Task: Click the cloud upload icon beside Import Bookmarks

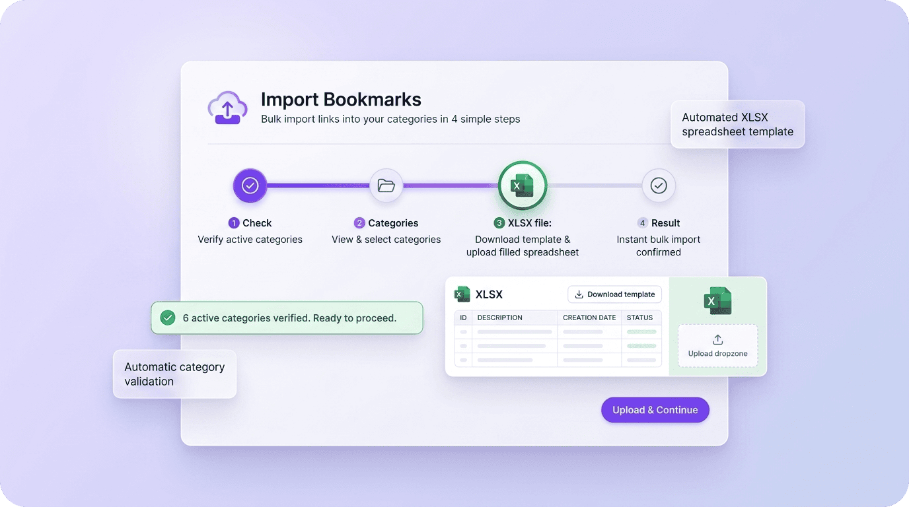Action: pyautogui.click(x=227, y=108)
